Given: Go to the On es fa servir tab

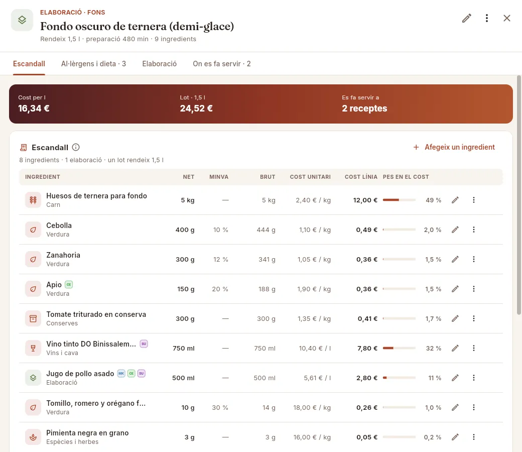Looking at the screenshot, I should click(222, 64).
